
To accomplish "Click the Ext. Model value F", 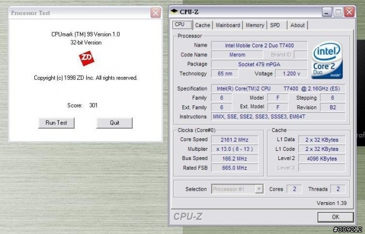I will tap(278, 108).
